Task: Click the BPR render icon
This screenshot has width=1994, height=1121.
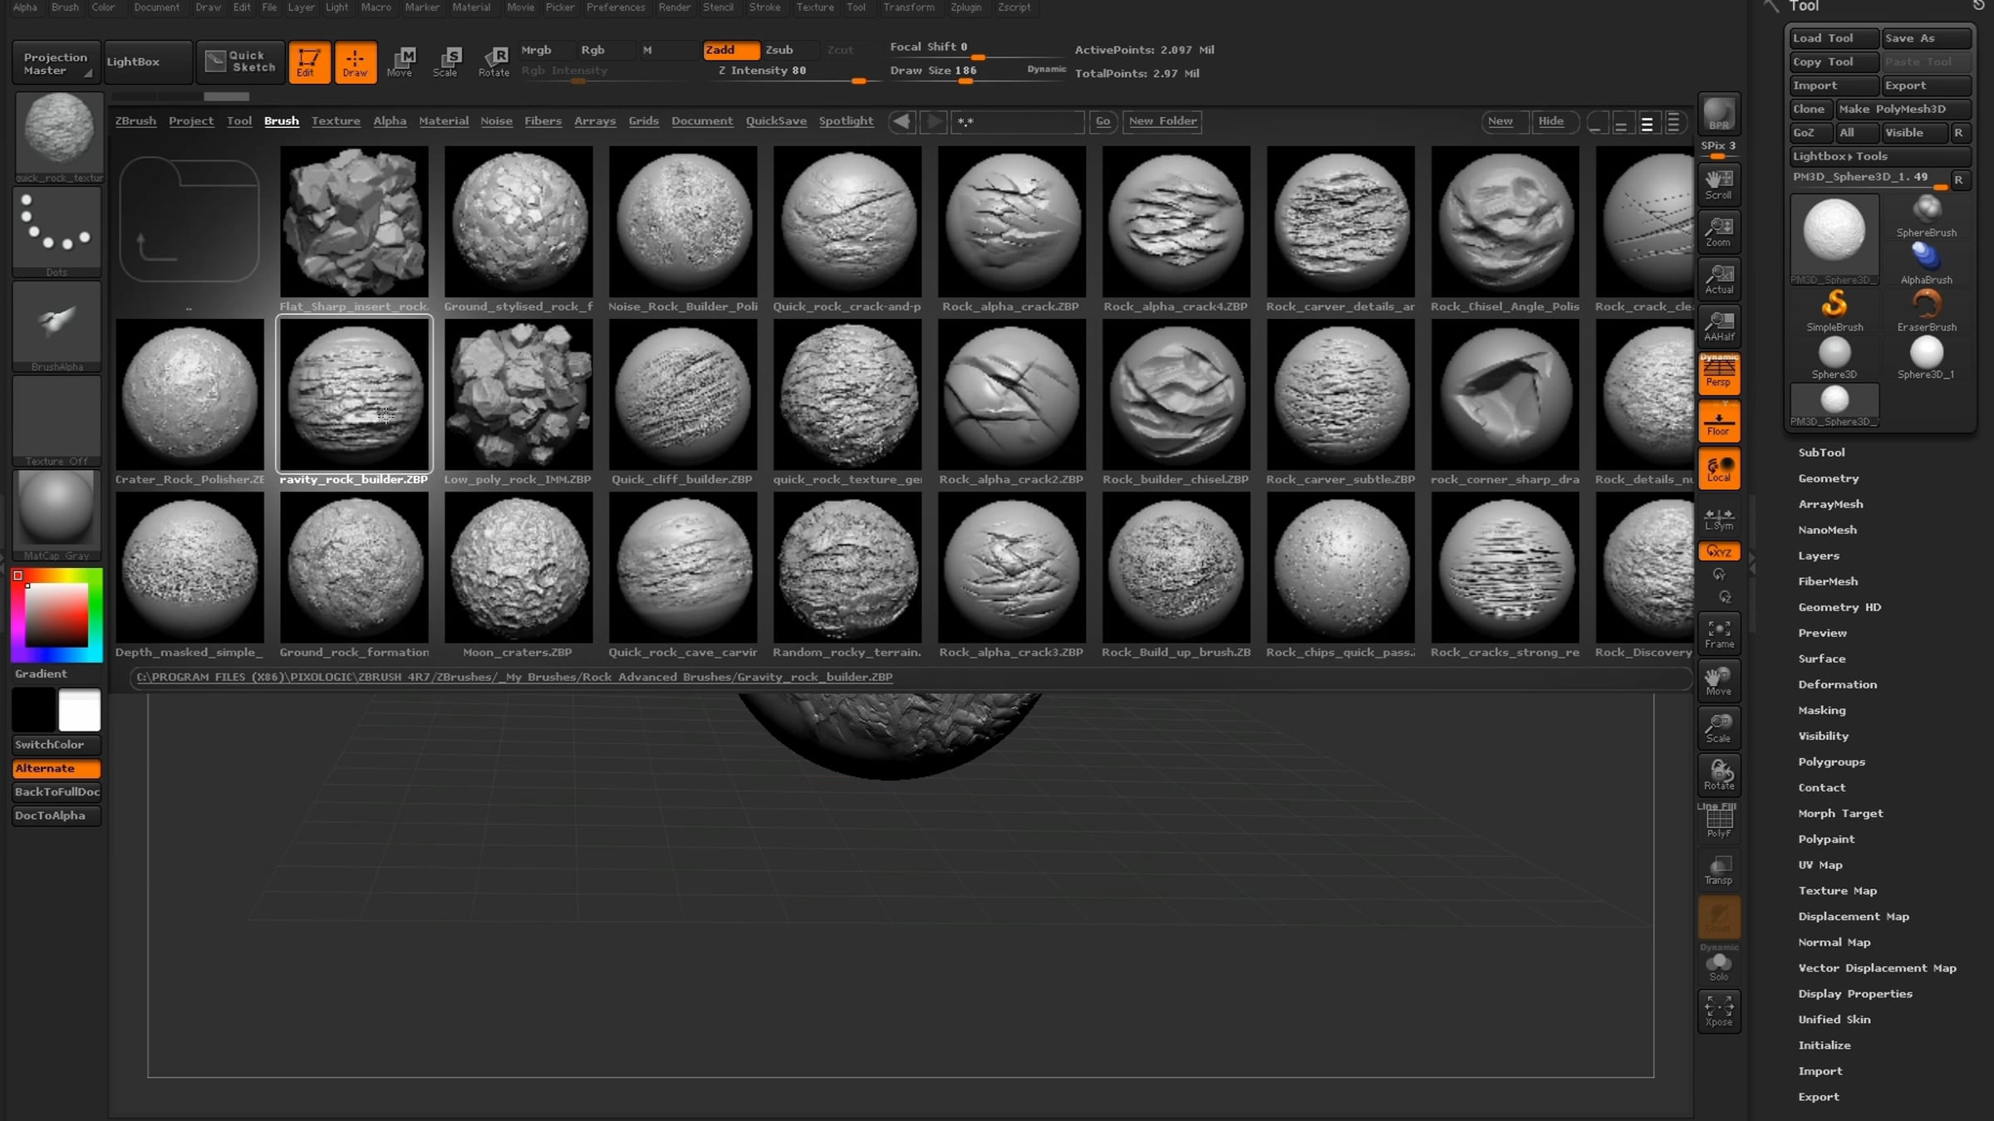Action: pos(1718,114)
